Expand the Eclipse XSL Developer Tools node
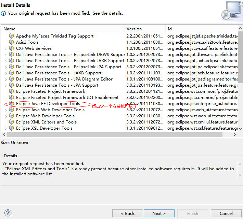The image size is (243, 219). [x=5, y=129]
